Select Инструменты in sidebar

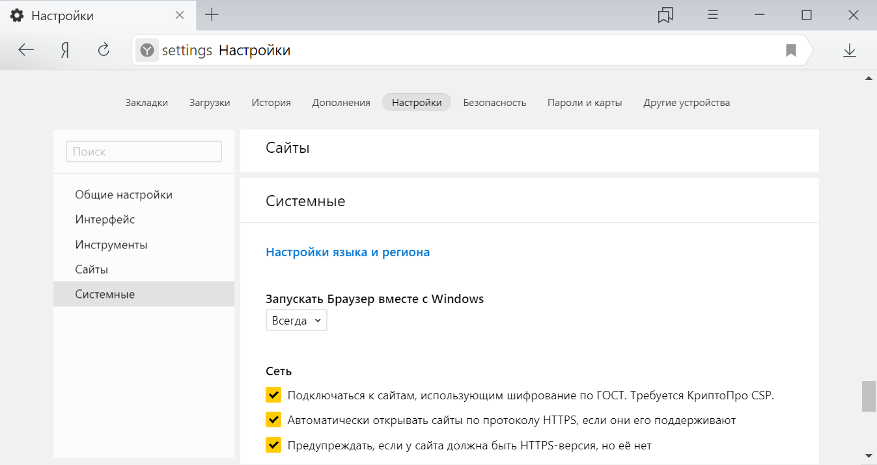pyautogui.click(x=144, y=245)
